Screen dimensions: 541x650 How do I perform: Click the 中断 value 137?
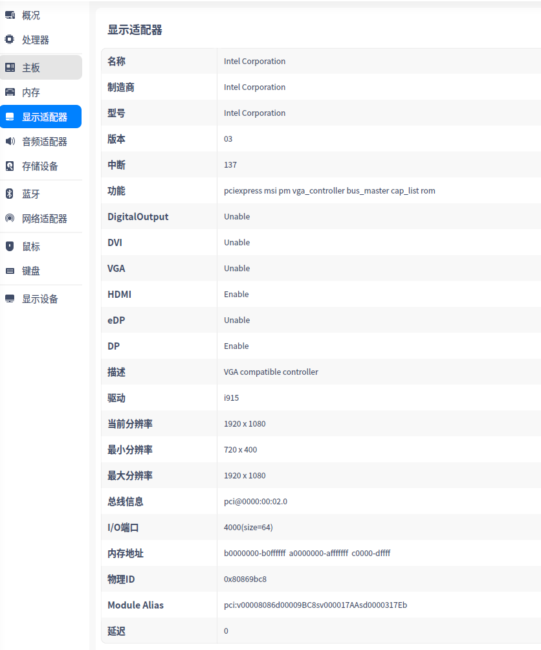pyautogui.click(x=230, y=164)
